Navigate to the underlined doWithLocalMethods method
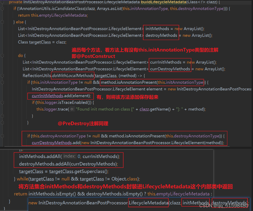The image size is (253, 211). [72, 75]
